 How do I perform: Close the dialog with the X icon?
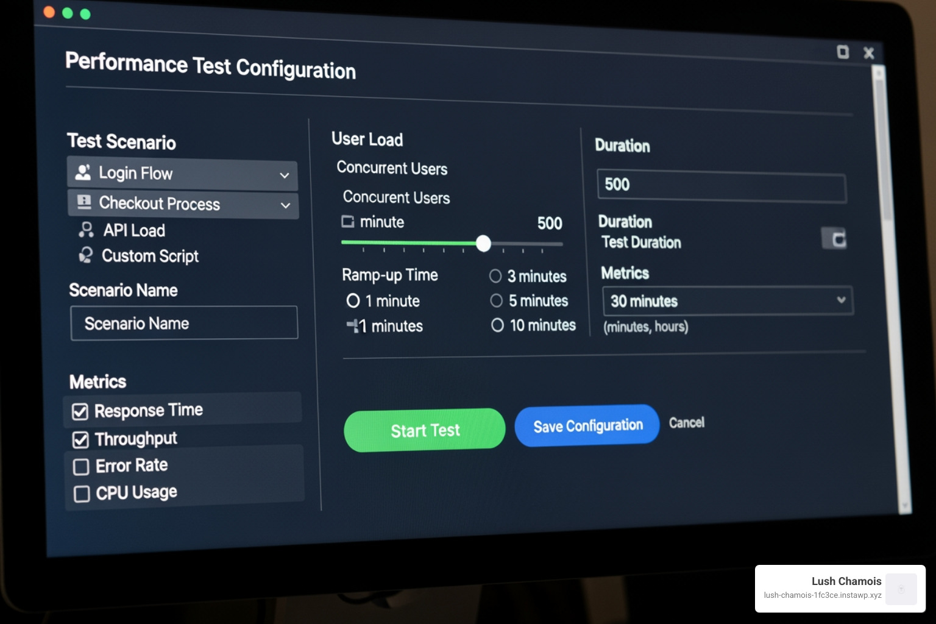pos(869,53)
